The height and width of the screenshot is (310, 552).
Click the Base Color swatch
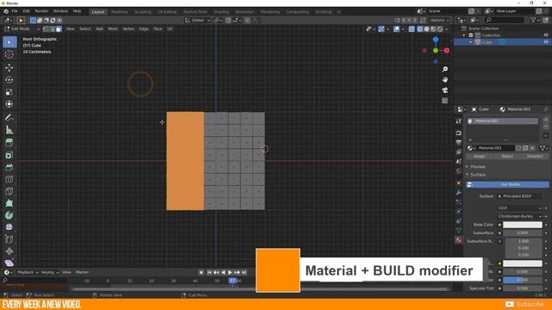[523, 225]
